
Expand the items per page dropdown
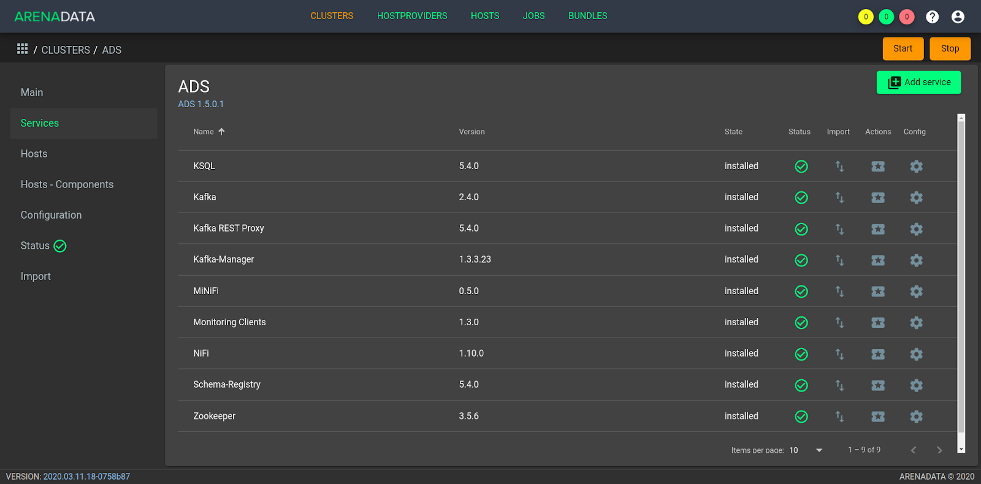click(x=819, y=450)
